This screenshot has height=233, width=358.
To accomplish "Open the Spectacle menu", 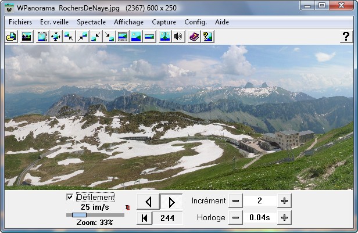I will pos(91,22).
